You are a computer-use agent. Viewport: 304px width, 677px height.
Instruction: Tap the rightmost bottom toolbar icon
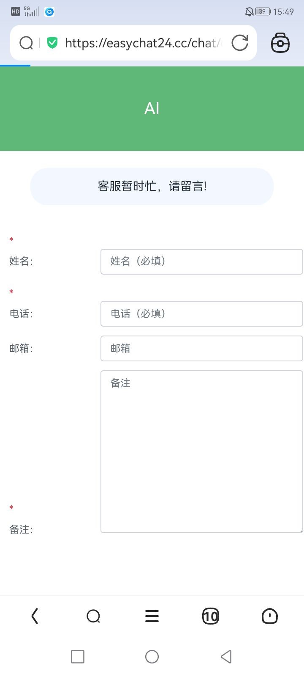coord(269,616)
